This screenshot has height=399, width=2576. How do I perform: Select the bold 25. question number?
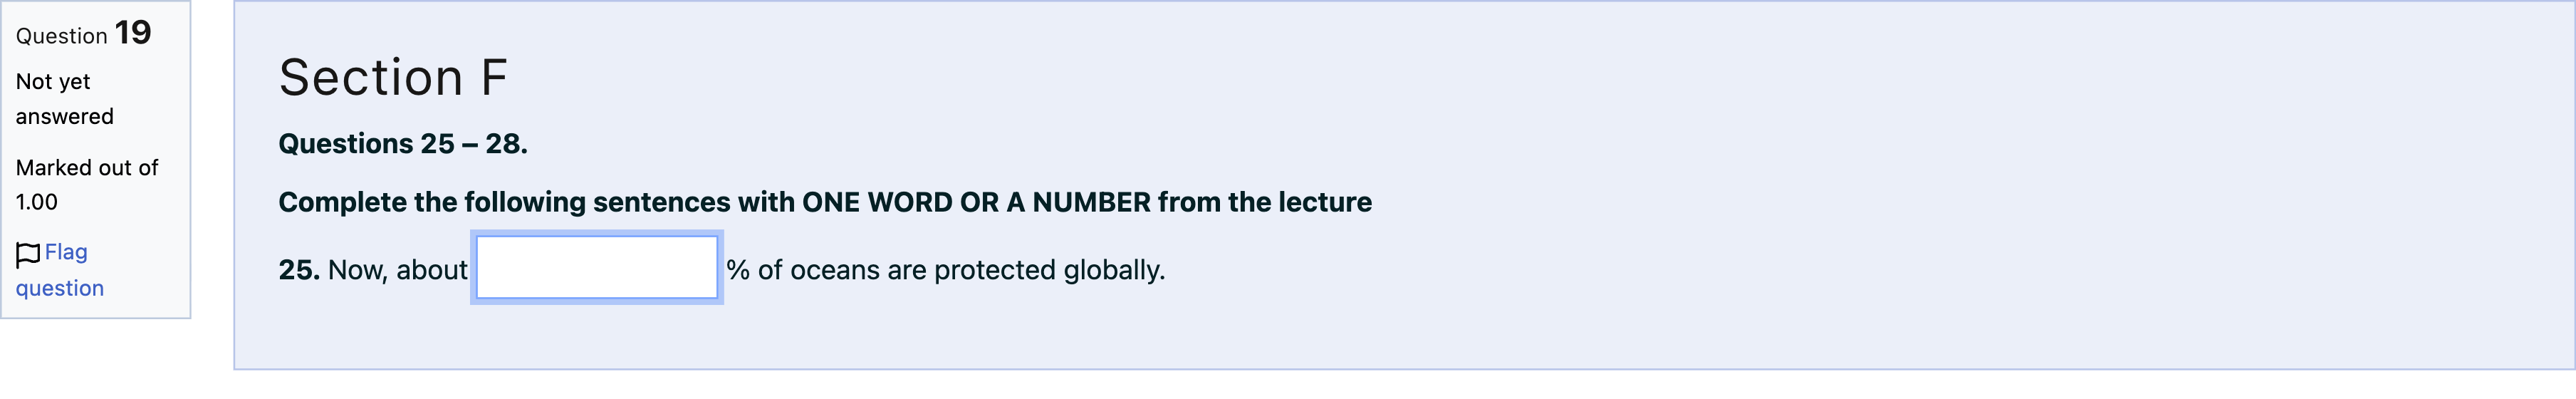[x=299, y=270]
